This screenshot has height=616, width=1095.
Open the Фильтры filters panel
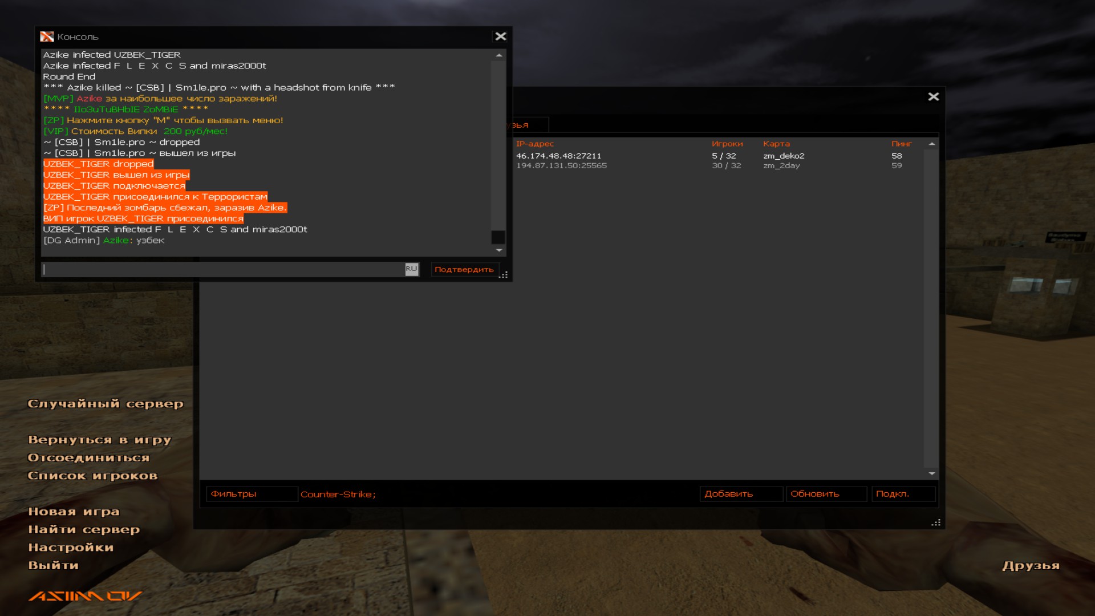coord(252,494)
